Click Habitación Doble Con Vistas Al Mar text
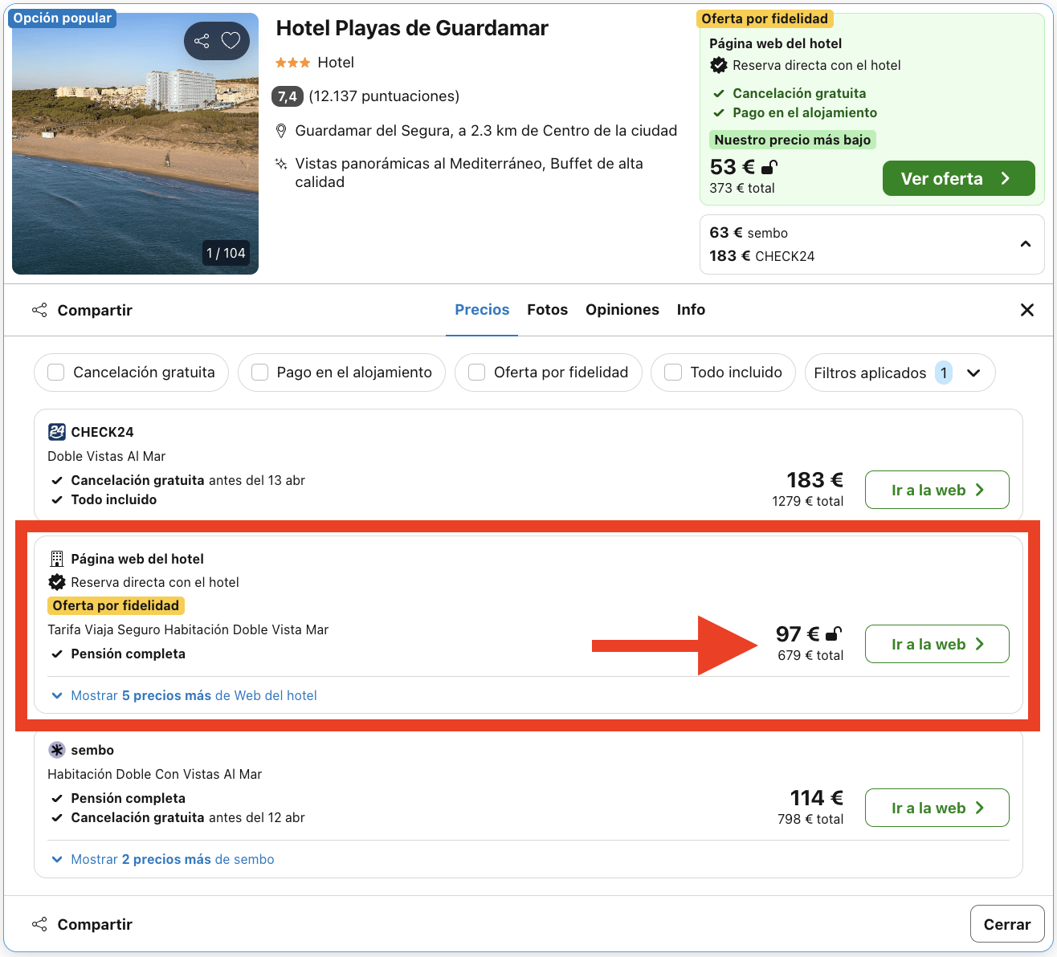Viewport: 1057px width, 957px height. click(x=155, y=774)
